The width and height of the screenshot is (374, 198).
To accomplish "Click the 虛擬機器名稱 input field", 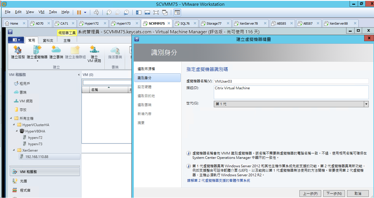I will click(x=291, y=81).
